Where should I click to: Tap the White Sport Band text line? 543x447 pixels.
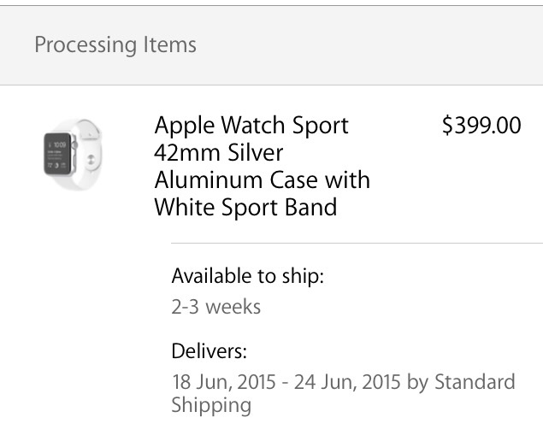pos(245,208)
